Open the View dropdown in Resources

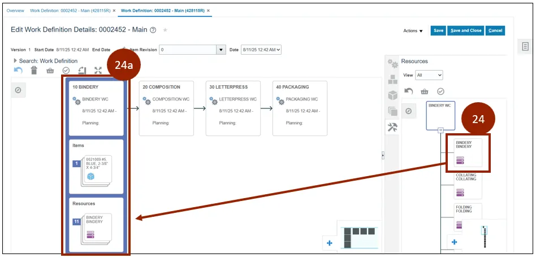[x=429, y=75]
